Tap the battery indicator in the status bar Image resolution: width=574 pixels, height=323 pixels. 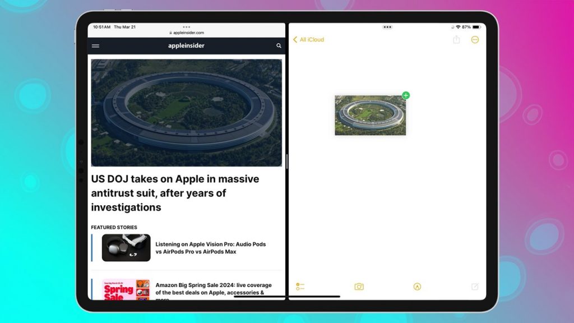pyautogui.click(x=477, y=26)
